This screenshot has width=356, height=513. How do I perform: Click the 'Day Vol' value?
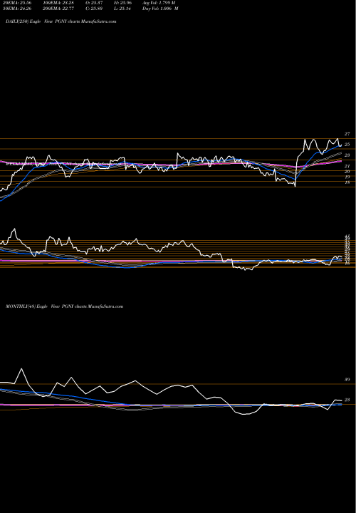coord(160,9)
